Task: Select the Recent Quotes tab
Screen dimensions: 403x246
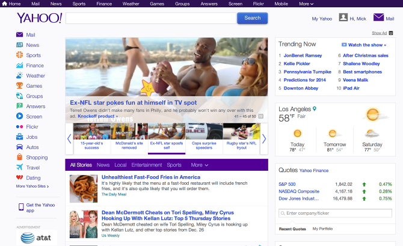Action: tap(292, 229)
